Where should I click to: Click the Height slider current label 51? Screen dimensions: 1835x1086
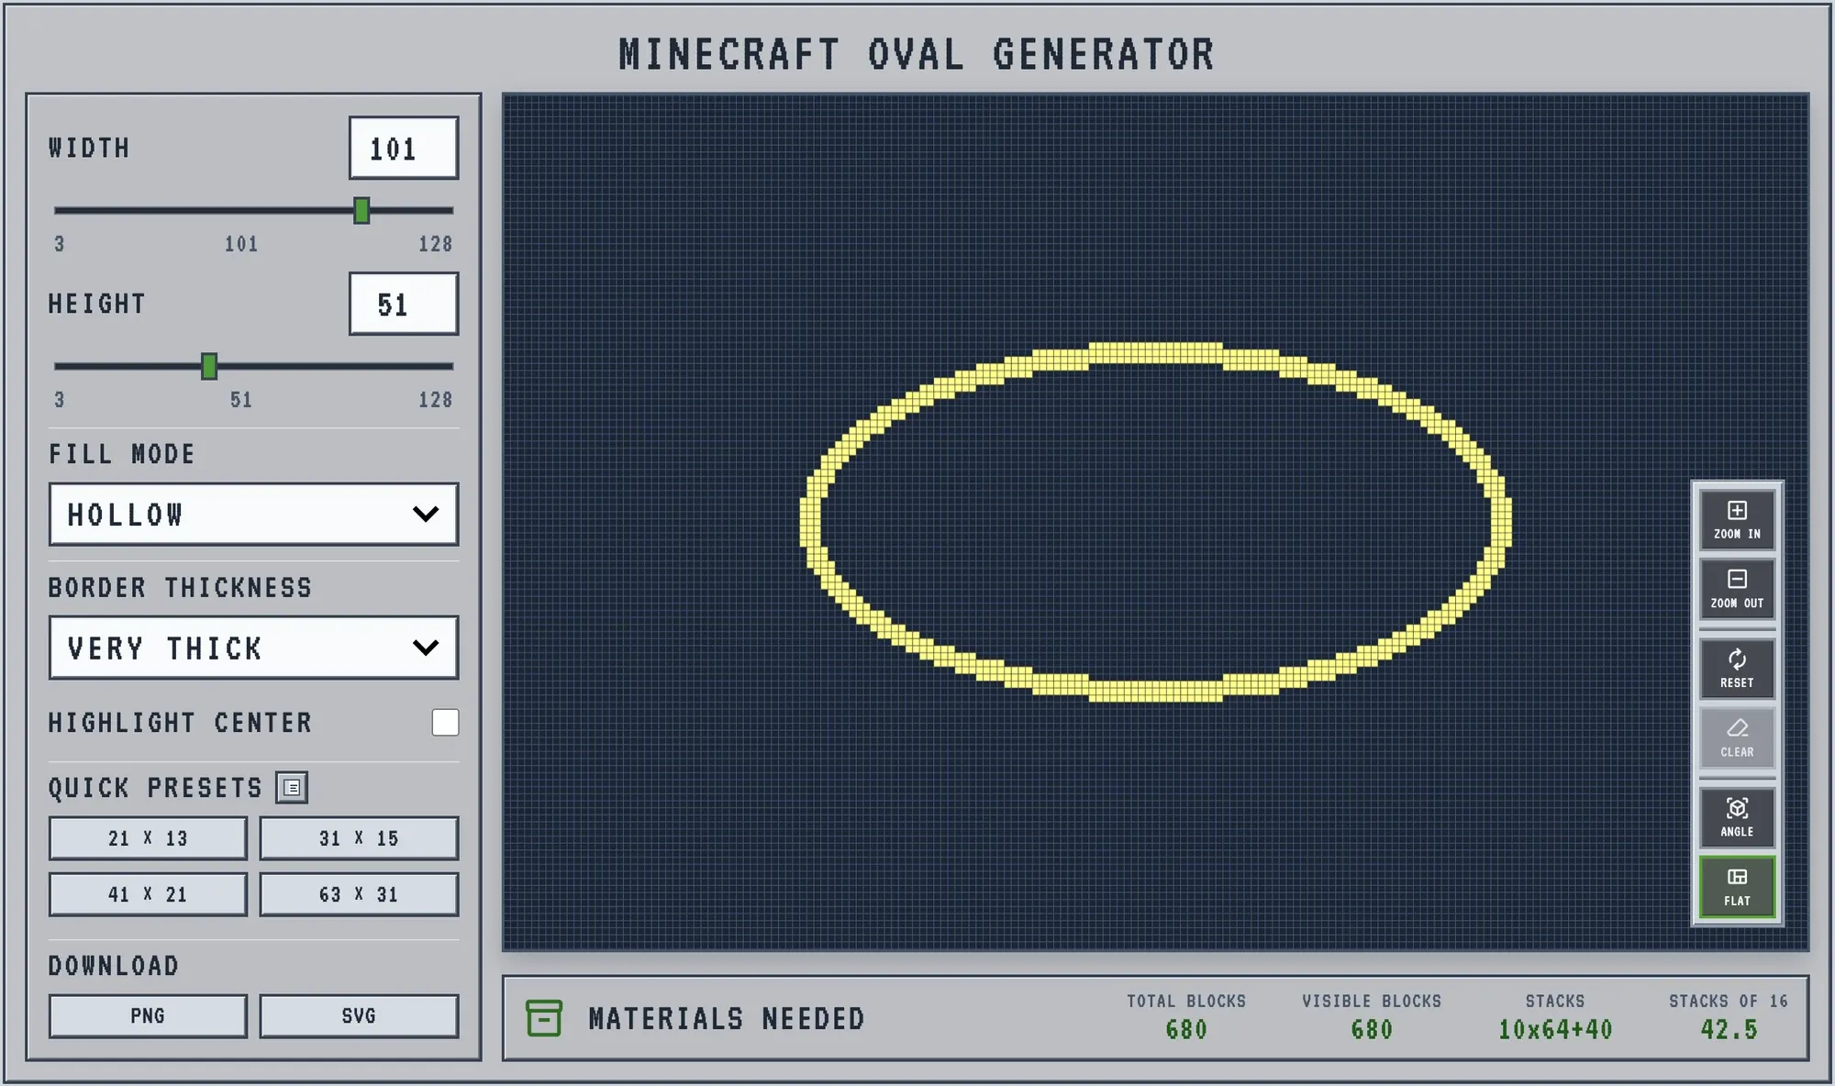click(241, 400)
